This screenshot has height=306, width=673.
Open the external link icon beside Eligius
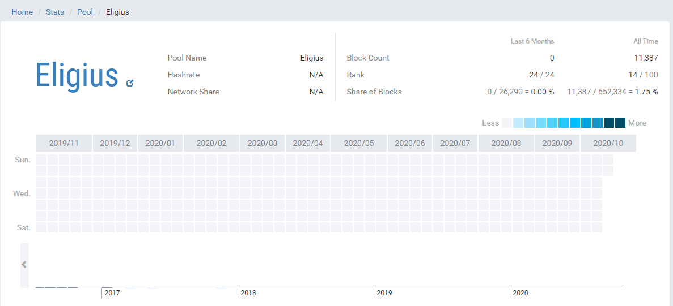[130, 83]
